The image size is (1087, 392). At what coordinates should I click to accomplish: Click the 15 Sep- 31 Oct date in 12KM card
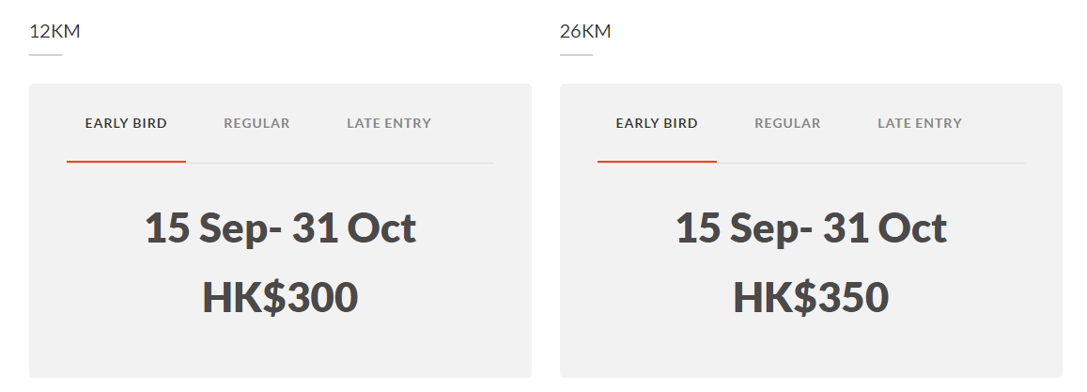[280, 228]
